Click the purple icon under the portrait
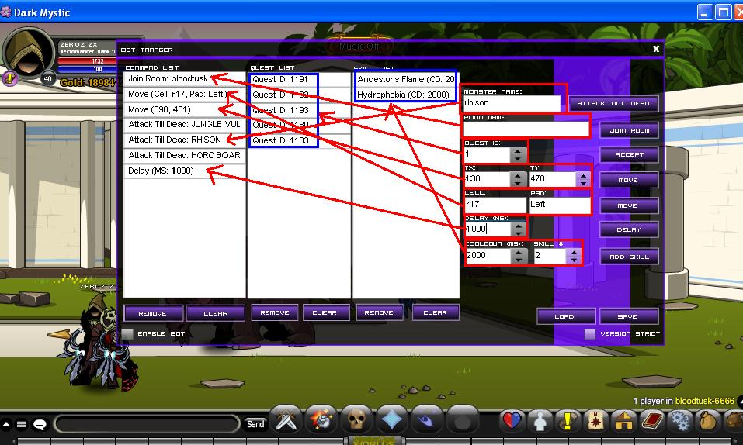The image size is (743, 445). (10, 78)
